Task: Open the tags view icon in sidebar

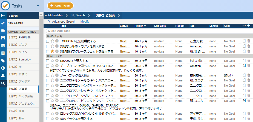Action: coord(3,60)
